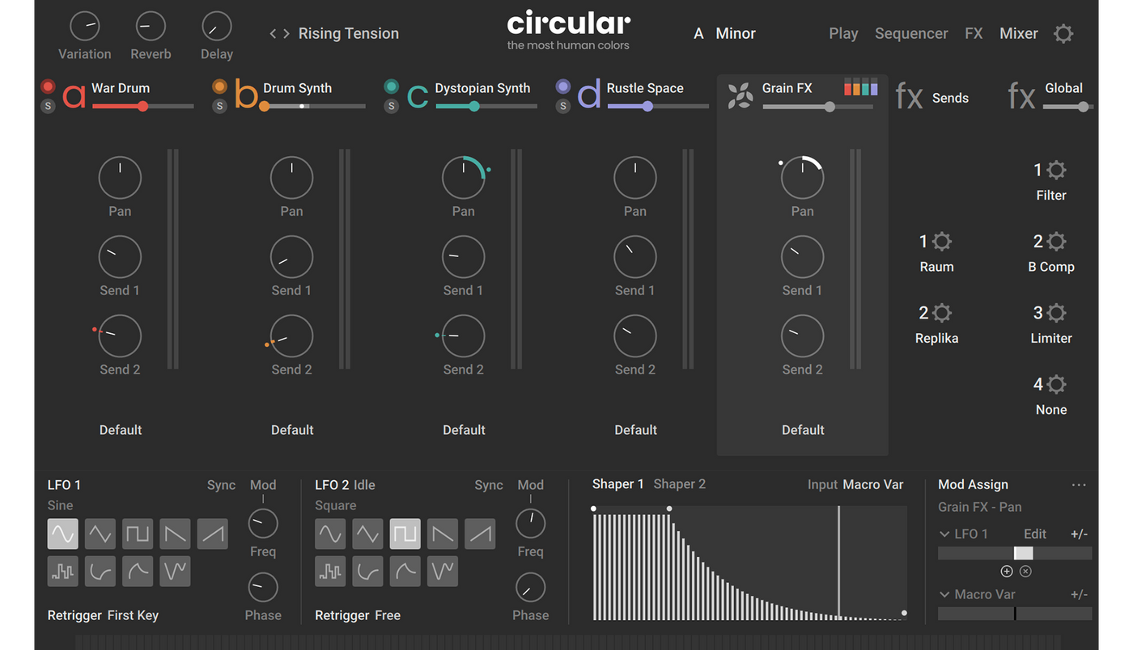The height and width of the screenshot is (650, 1133).
Task: Open global settings gear at top right
Action: pos(1063,33)
